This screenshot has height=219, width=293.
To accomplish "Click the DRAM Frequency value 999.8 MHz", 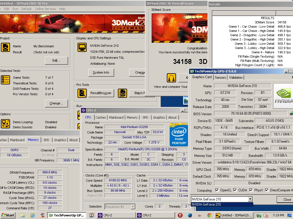I will [x=50, y=172].
